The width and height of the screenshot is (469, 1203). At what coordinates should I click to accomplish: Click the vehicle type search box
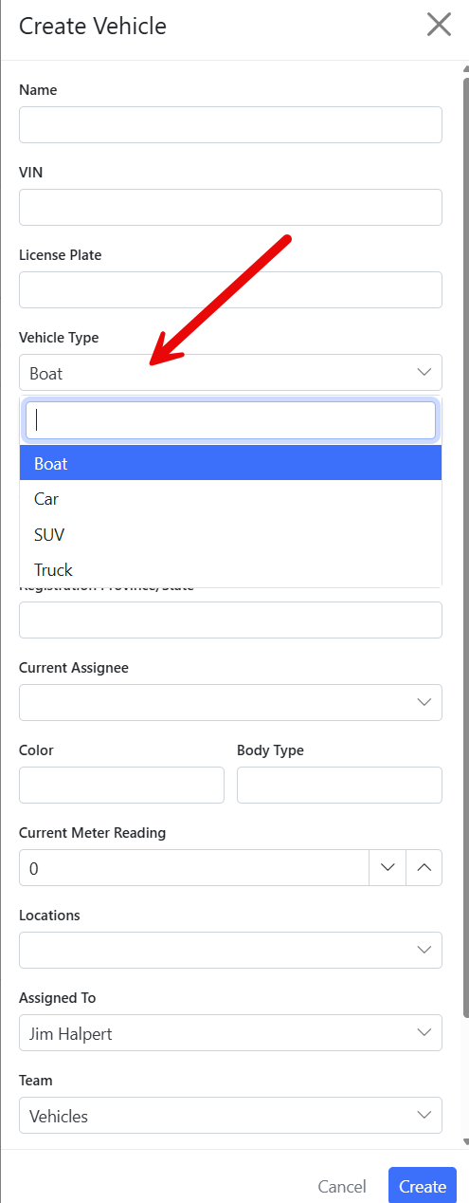(x=230, y=419)
